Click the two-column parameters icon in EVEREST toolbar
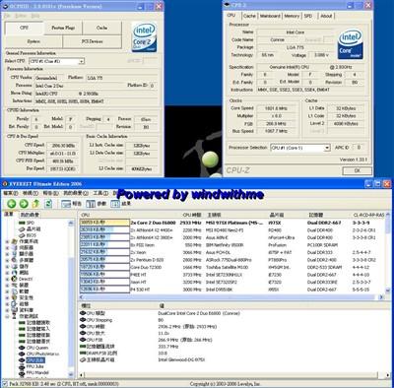This screenshot has width=394, height=388. [x=91, y=204]
